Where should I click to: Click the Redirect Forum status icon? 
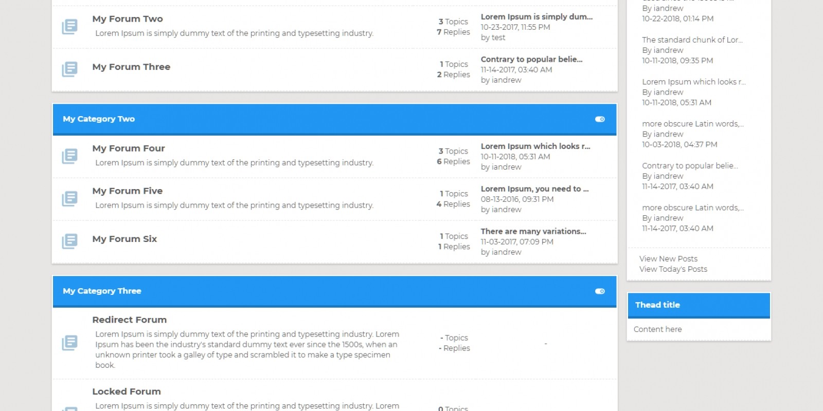69,342
